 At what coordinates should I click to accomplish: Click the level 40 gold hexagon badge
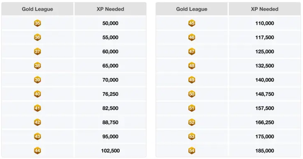coord(37,94)
